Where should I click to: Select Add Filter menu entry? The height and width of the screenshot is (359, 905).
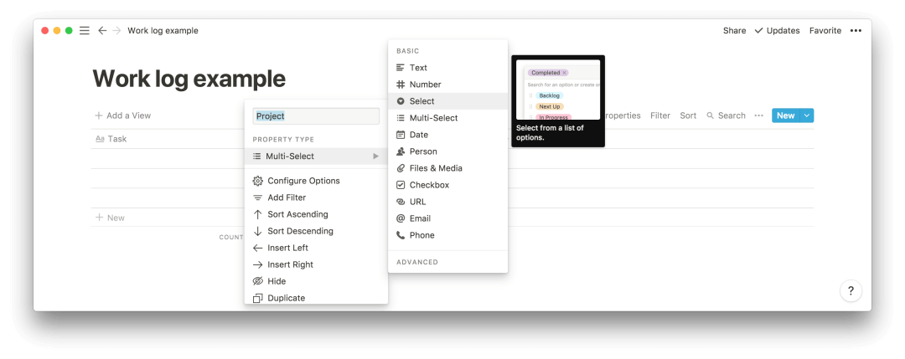[x=316, y=197]
